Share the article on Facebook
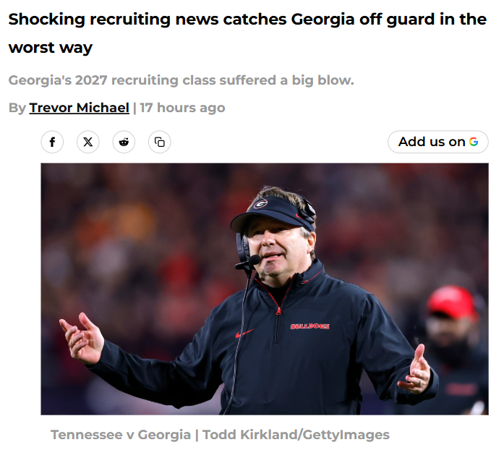504x450 pixels. coord(52,142)
